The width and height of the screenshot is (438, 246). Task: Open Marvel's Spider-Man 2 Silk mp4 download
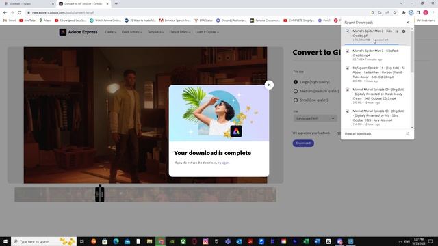click(376, 55)
